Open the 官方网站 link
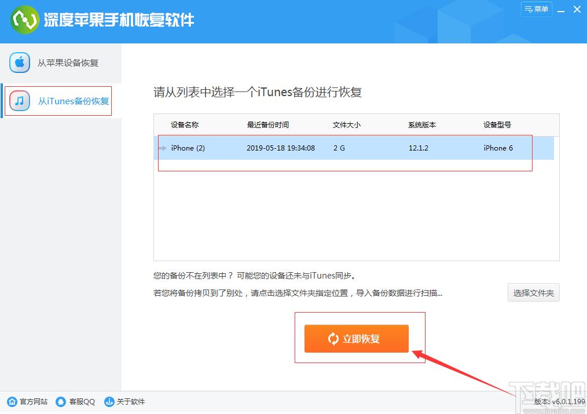This screenshot has height=414, width=587. (x=34, y=402)
